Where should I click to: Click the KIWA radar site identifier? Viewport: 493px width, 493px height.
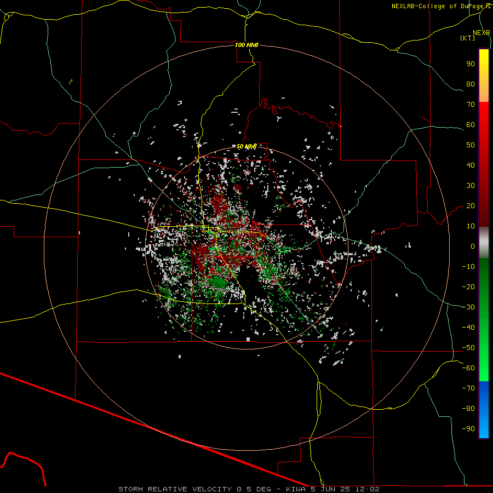(296, 489)
